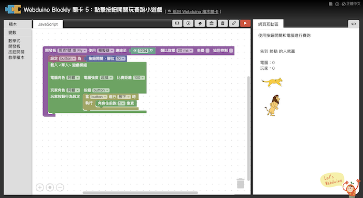
Task: Open the 按下 action dropdown
Action: [124, 97]
